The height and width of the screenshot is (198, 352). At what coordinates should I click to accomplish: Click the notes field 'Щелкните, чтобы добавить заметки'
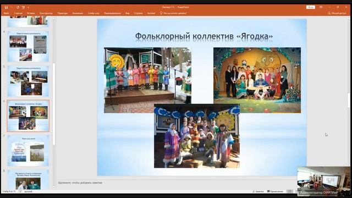(x=80, y=183)
